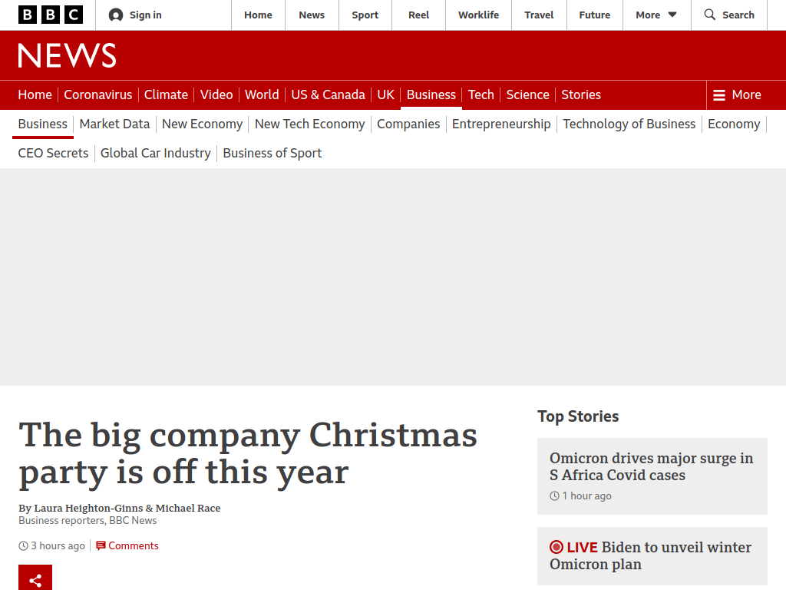Click the US & Canada navigation tab
This screenshot has height=590, width=786.
pyautogui.click(x=328, y=94)
